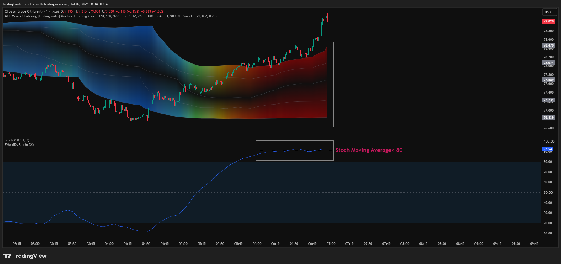Click the 80.00 stochastic axis level

(x=548, y=162)
